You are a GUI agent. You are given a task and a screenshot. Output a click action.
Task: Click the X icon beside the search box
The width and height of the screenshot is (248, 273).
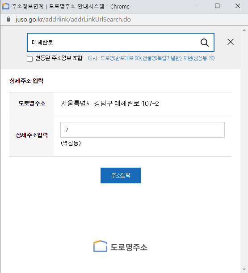click(231, 42)
